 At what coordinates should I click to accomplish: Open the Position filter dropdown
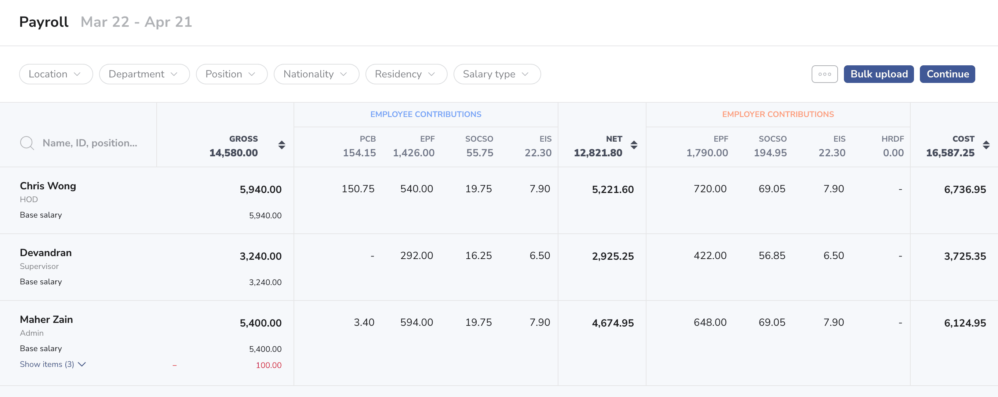pyautogui.click(x=231, y=74)
